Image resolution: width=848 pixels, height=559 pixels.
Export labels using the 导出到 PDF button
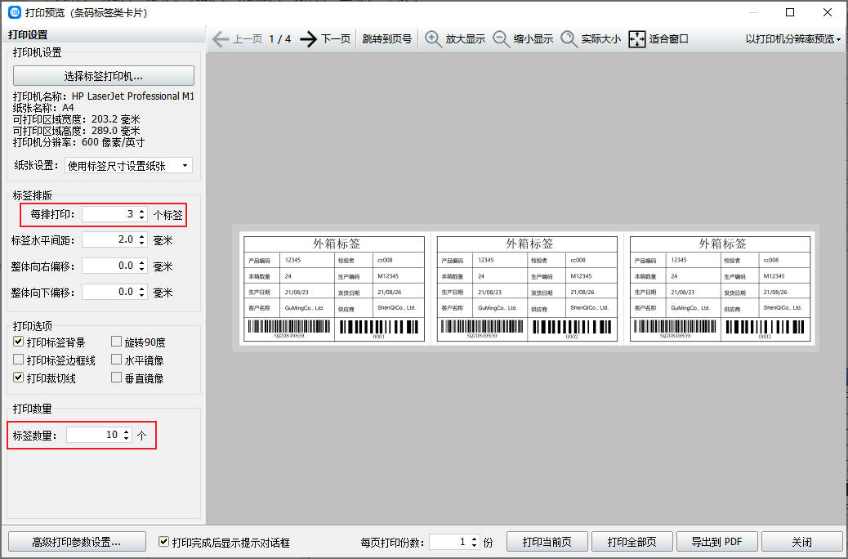716,541
